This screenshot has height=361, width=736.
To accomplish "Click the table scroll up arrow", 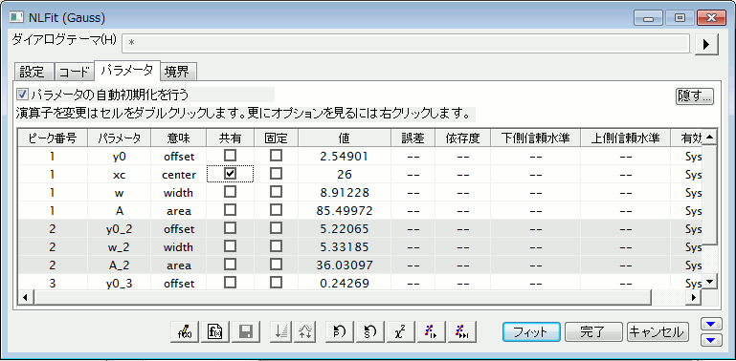I will coord(710,138).
